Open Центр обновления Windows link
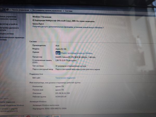Screen dimensions: 156x117 [12, 105]
